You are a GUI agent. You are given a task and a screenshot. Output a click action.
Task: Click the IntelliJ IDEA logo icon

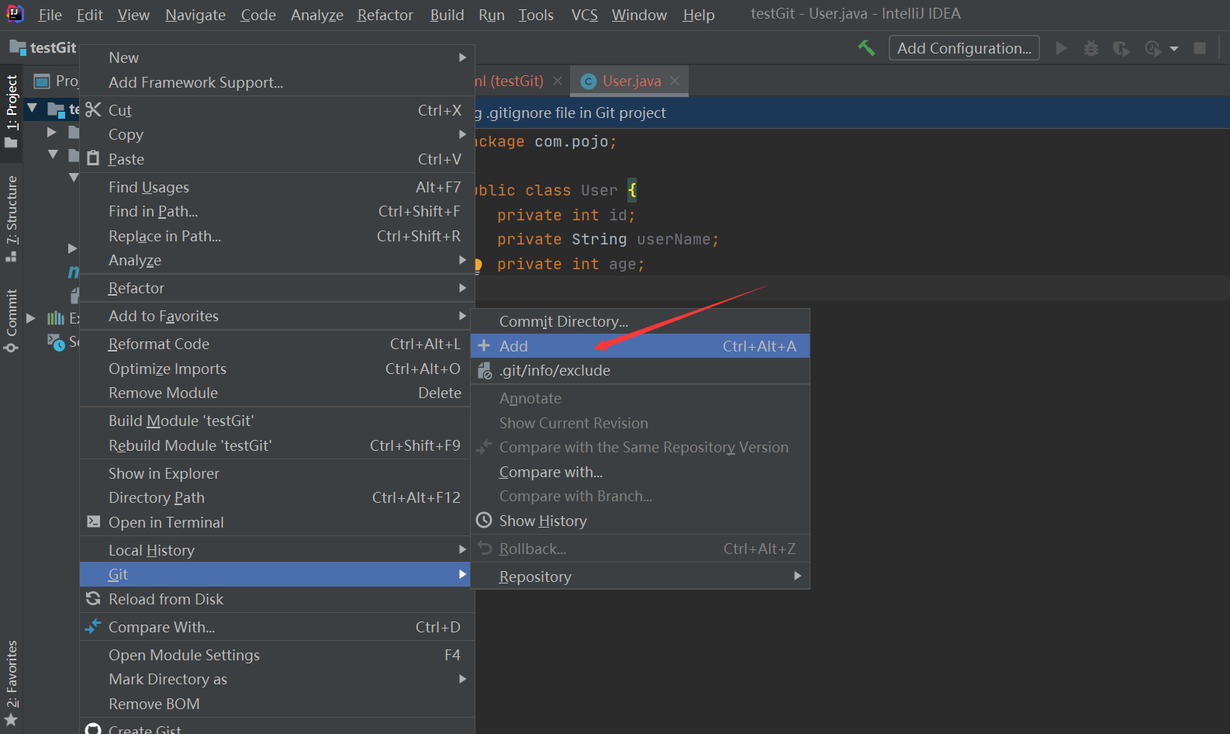15,14
